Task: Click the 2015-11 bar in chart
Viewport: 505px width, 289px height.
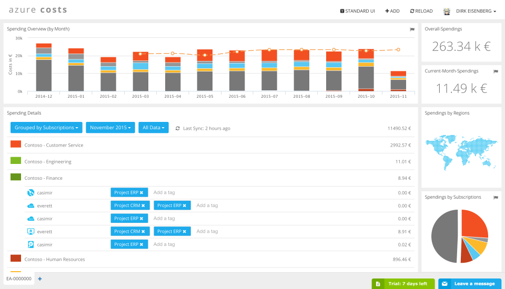Action: [398, 81]
